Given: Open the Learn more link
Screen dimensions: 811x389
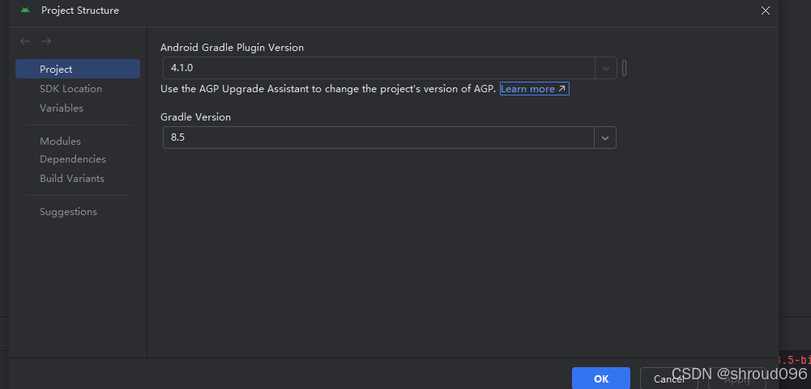Looking at the screenshot, I should 534,89.
